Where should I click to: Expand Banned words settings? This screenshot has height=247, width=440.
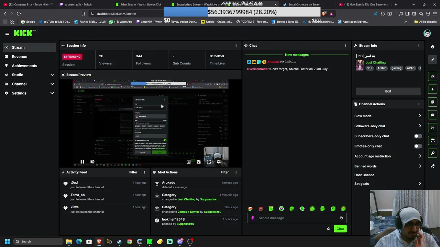[388, 166]
